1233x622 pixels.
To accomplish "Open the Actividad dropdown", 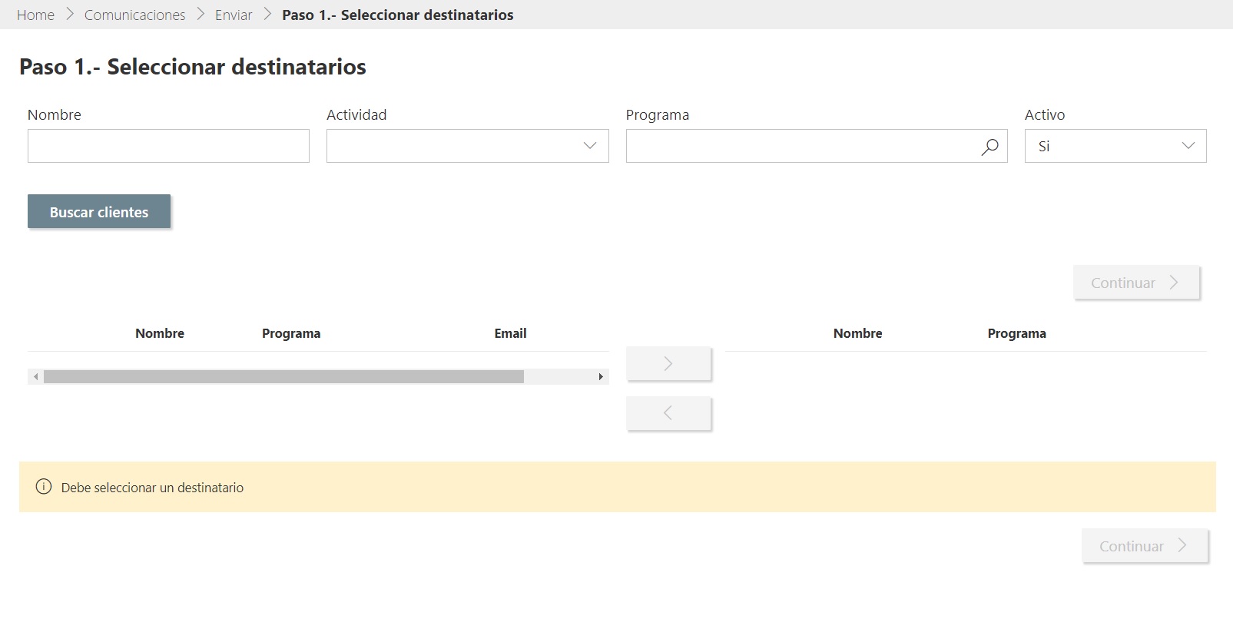I will [467, 146].
